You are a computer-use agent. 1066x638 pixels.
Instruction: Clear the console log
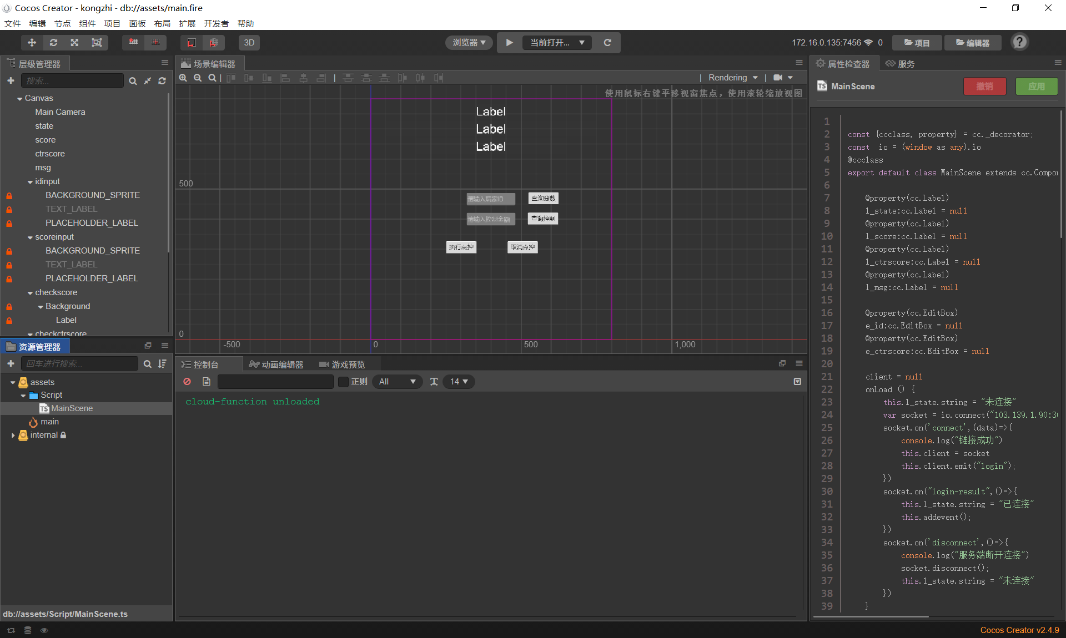tap(187, 382)
